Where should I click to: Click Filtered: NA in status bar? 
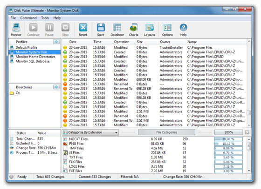[x=130, y=177]
